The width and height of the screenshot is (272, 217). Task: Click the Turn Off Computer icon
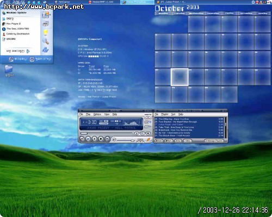click(x=32, y=59)
